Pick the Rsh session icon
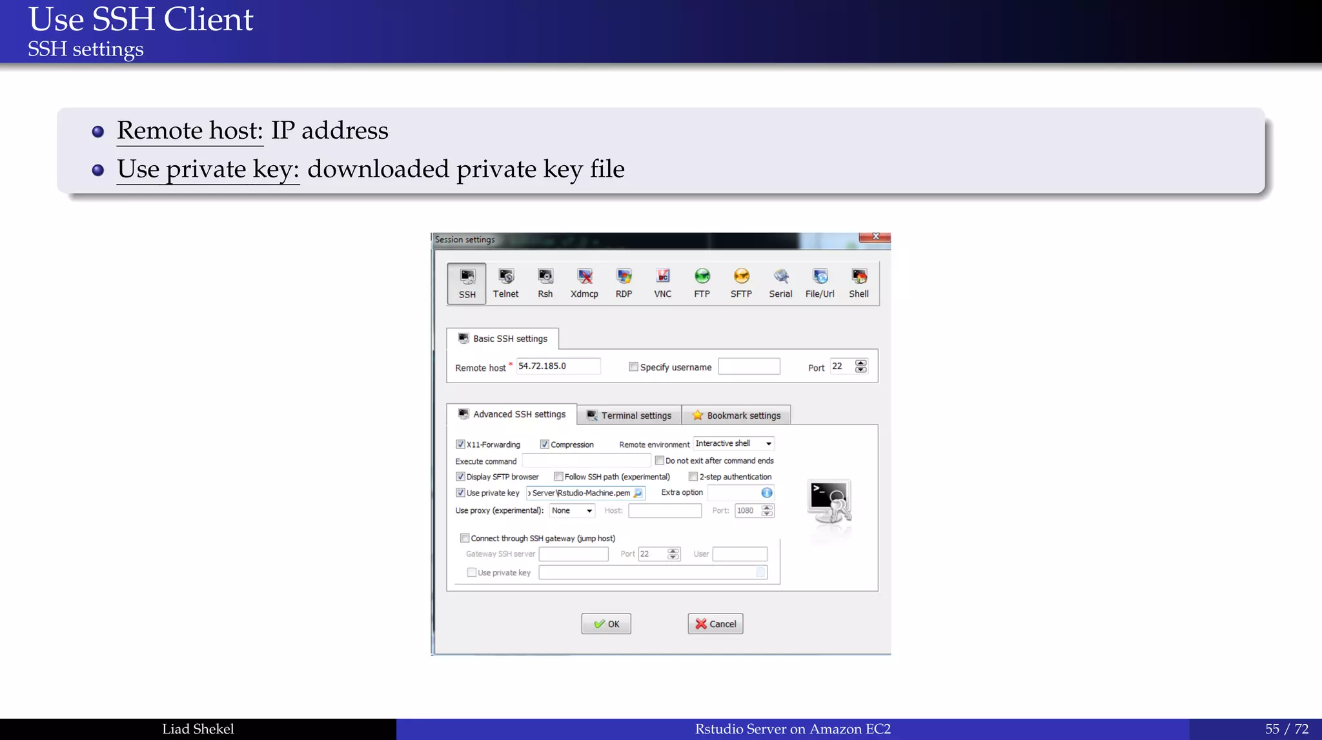The image size is (1322, 740). click(545, 283)
